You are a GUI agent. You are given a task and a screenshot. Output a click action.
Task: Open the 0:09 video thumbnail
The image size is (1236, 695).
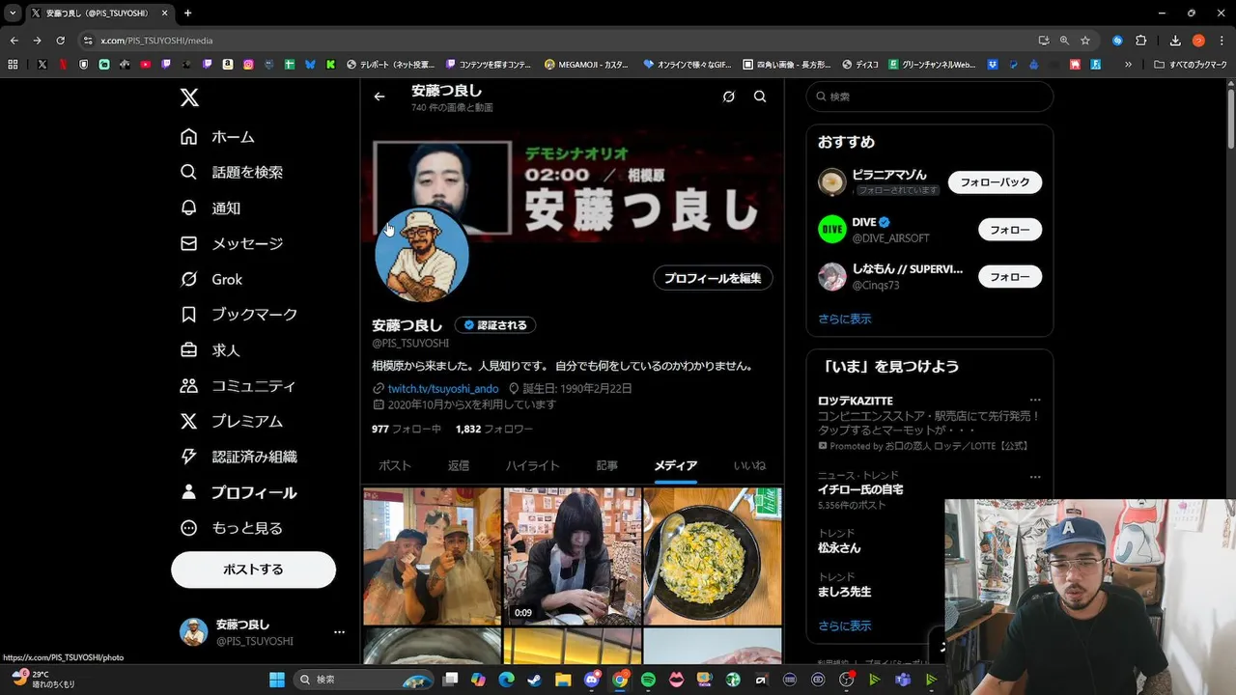coord(573,556)
